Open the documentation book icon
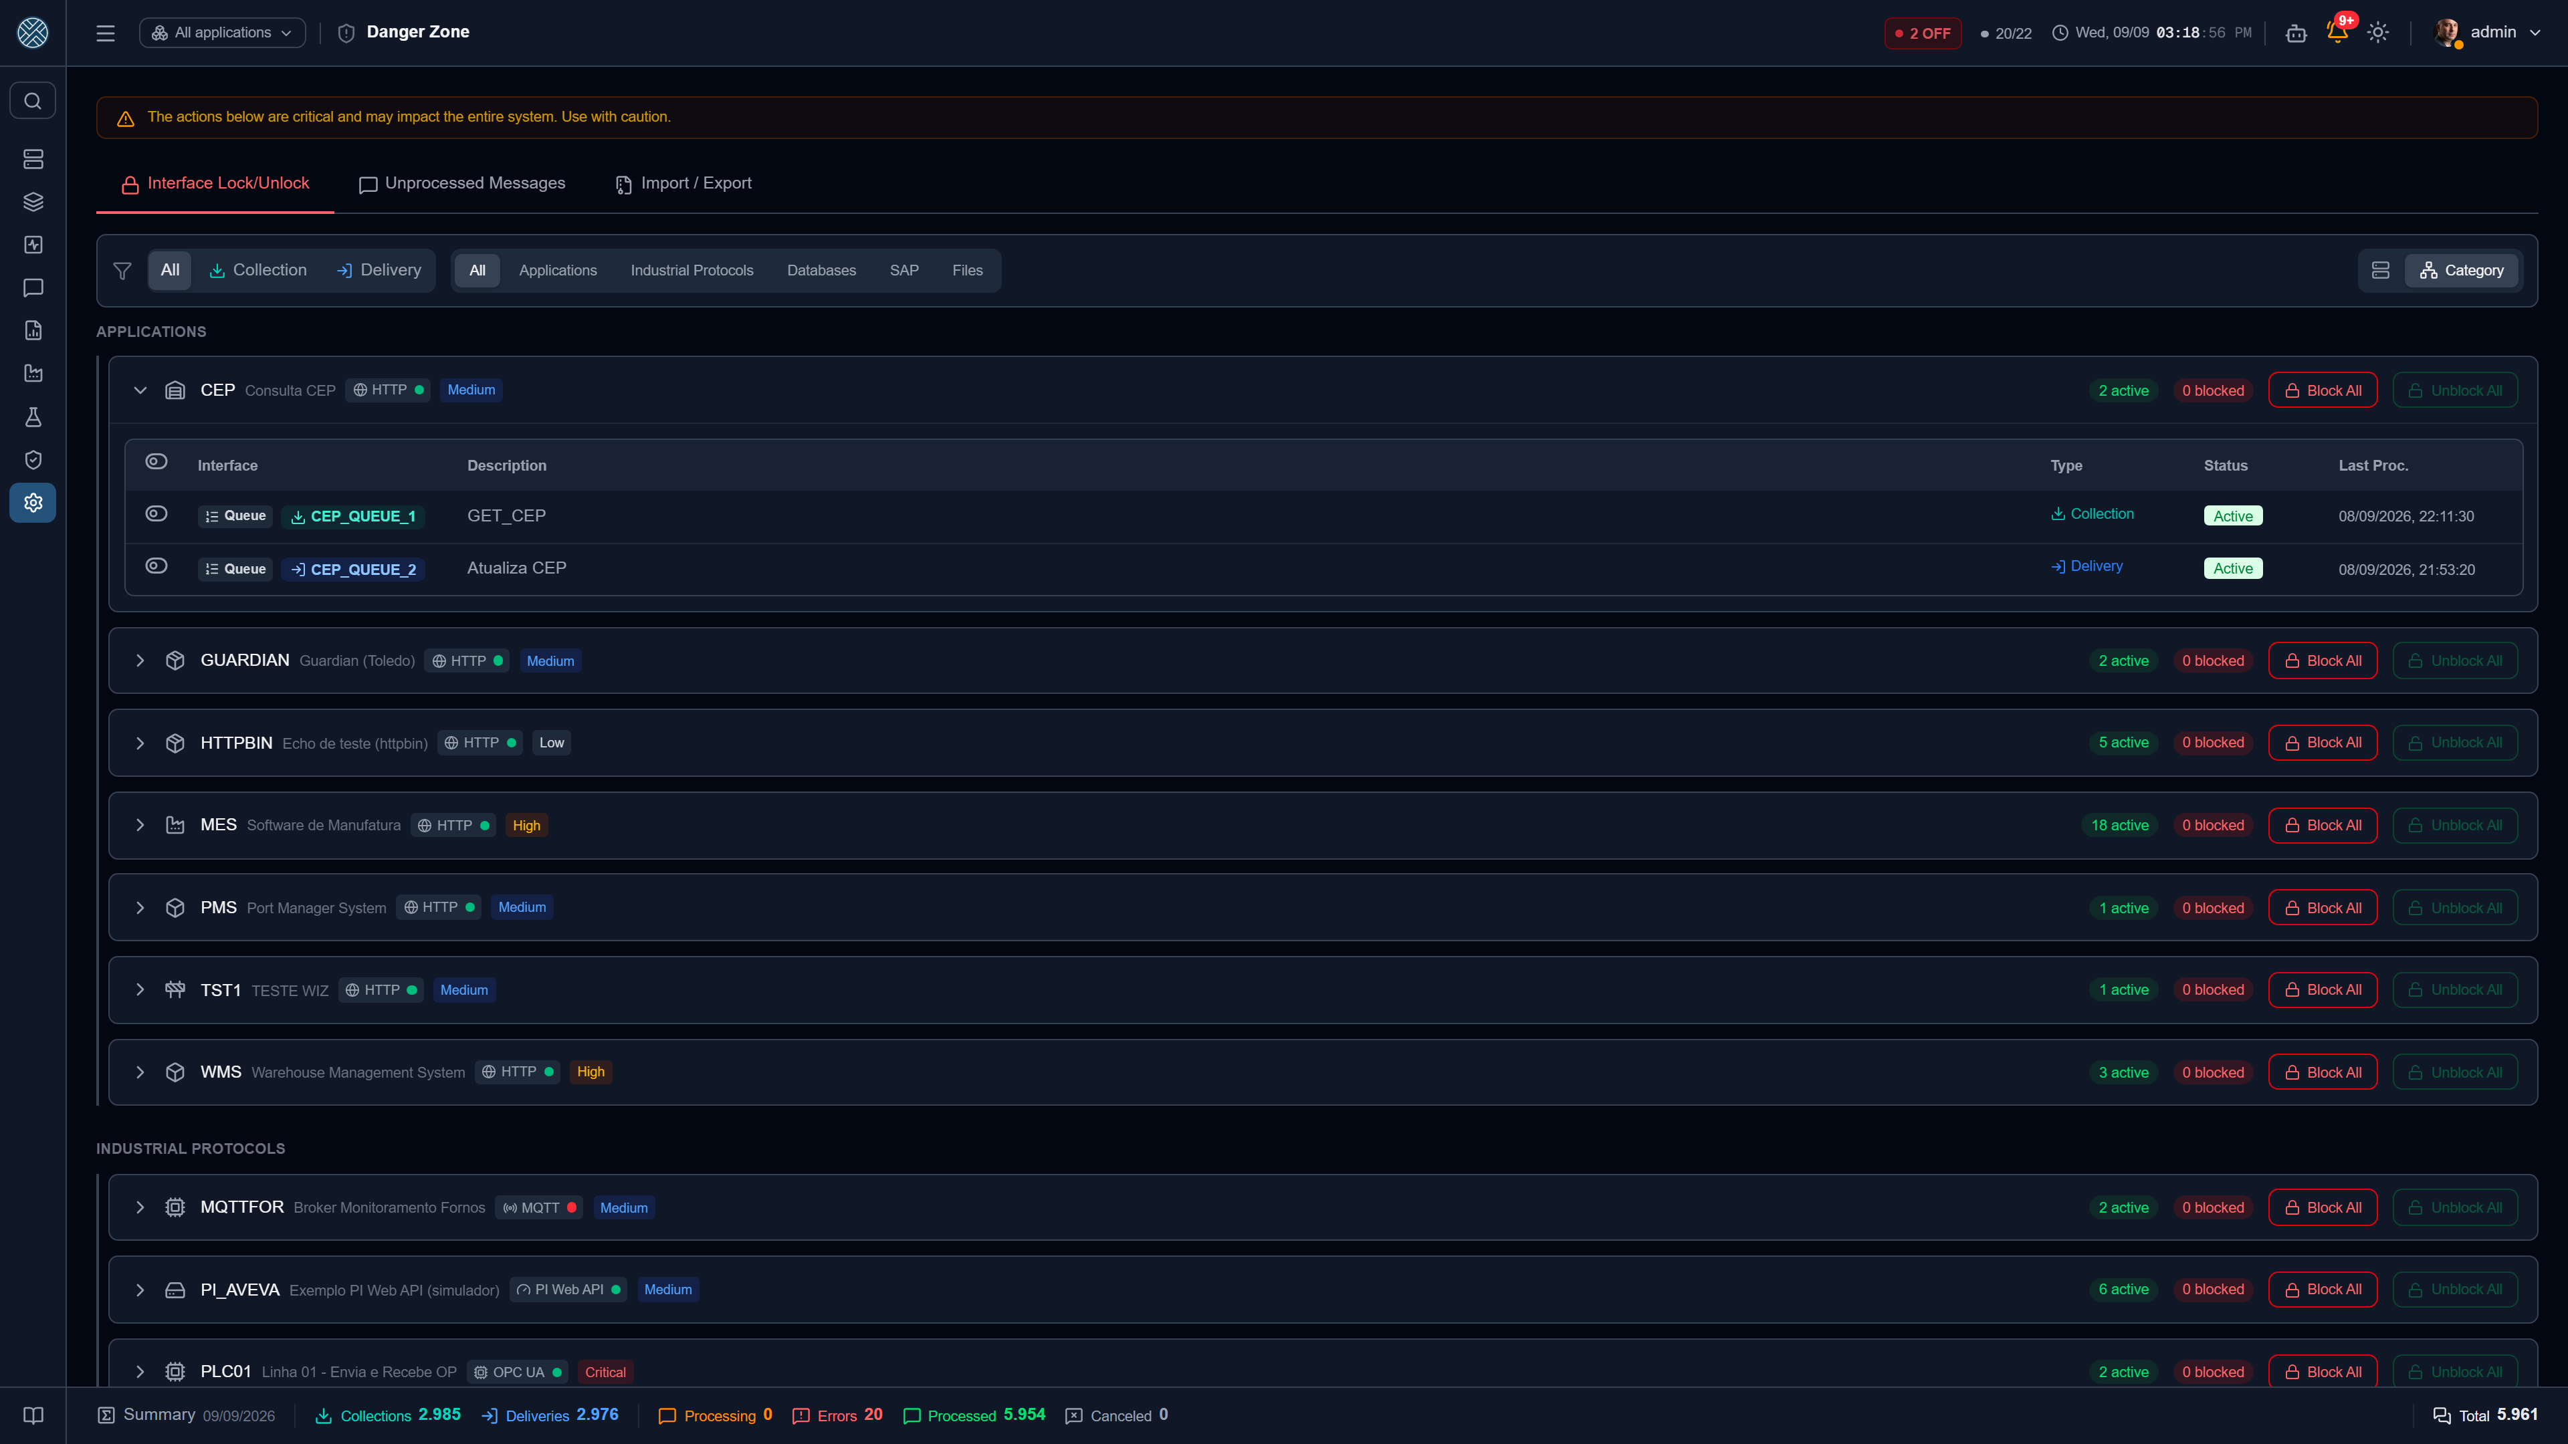Screen dimensions: 2568x1444 [x=33, y=1415]
